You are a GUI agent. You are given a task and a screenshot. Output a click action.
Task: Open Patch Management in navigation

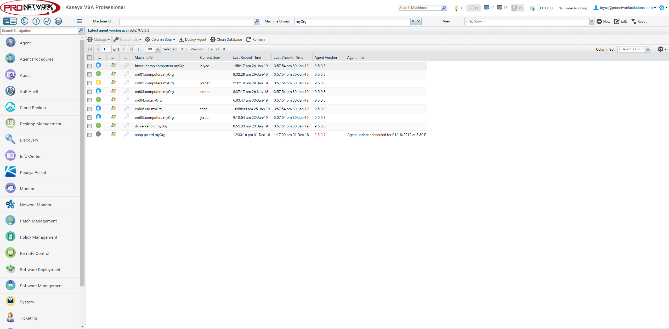point(40,221)
